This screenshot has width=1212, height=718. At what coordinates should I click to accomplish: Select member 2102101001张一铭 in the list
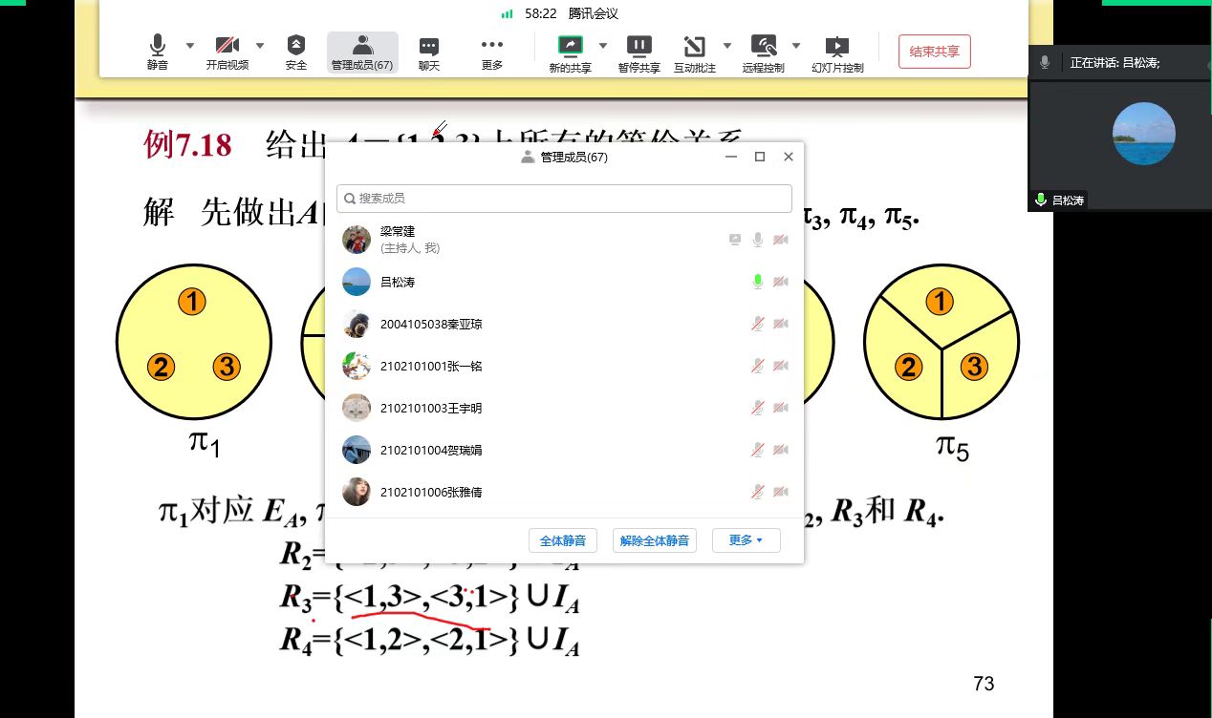point(430,366)
